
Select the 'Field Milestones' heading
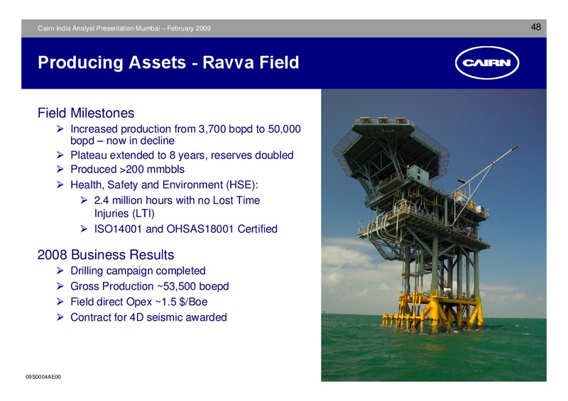[x=86, y=113]
